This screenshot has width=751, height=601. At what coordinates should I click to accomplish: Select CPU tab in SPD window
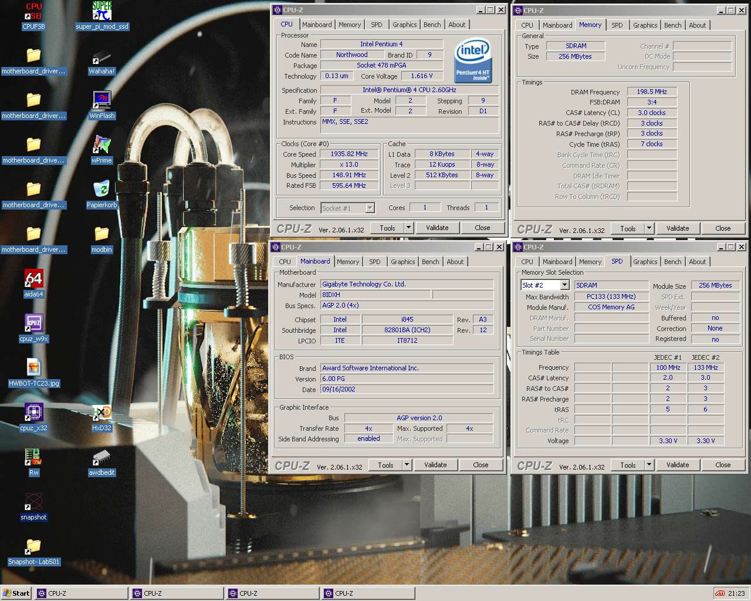pos(527,262)
